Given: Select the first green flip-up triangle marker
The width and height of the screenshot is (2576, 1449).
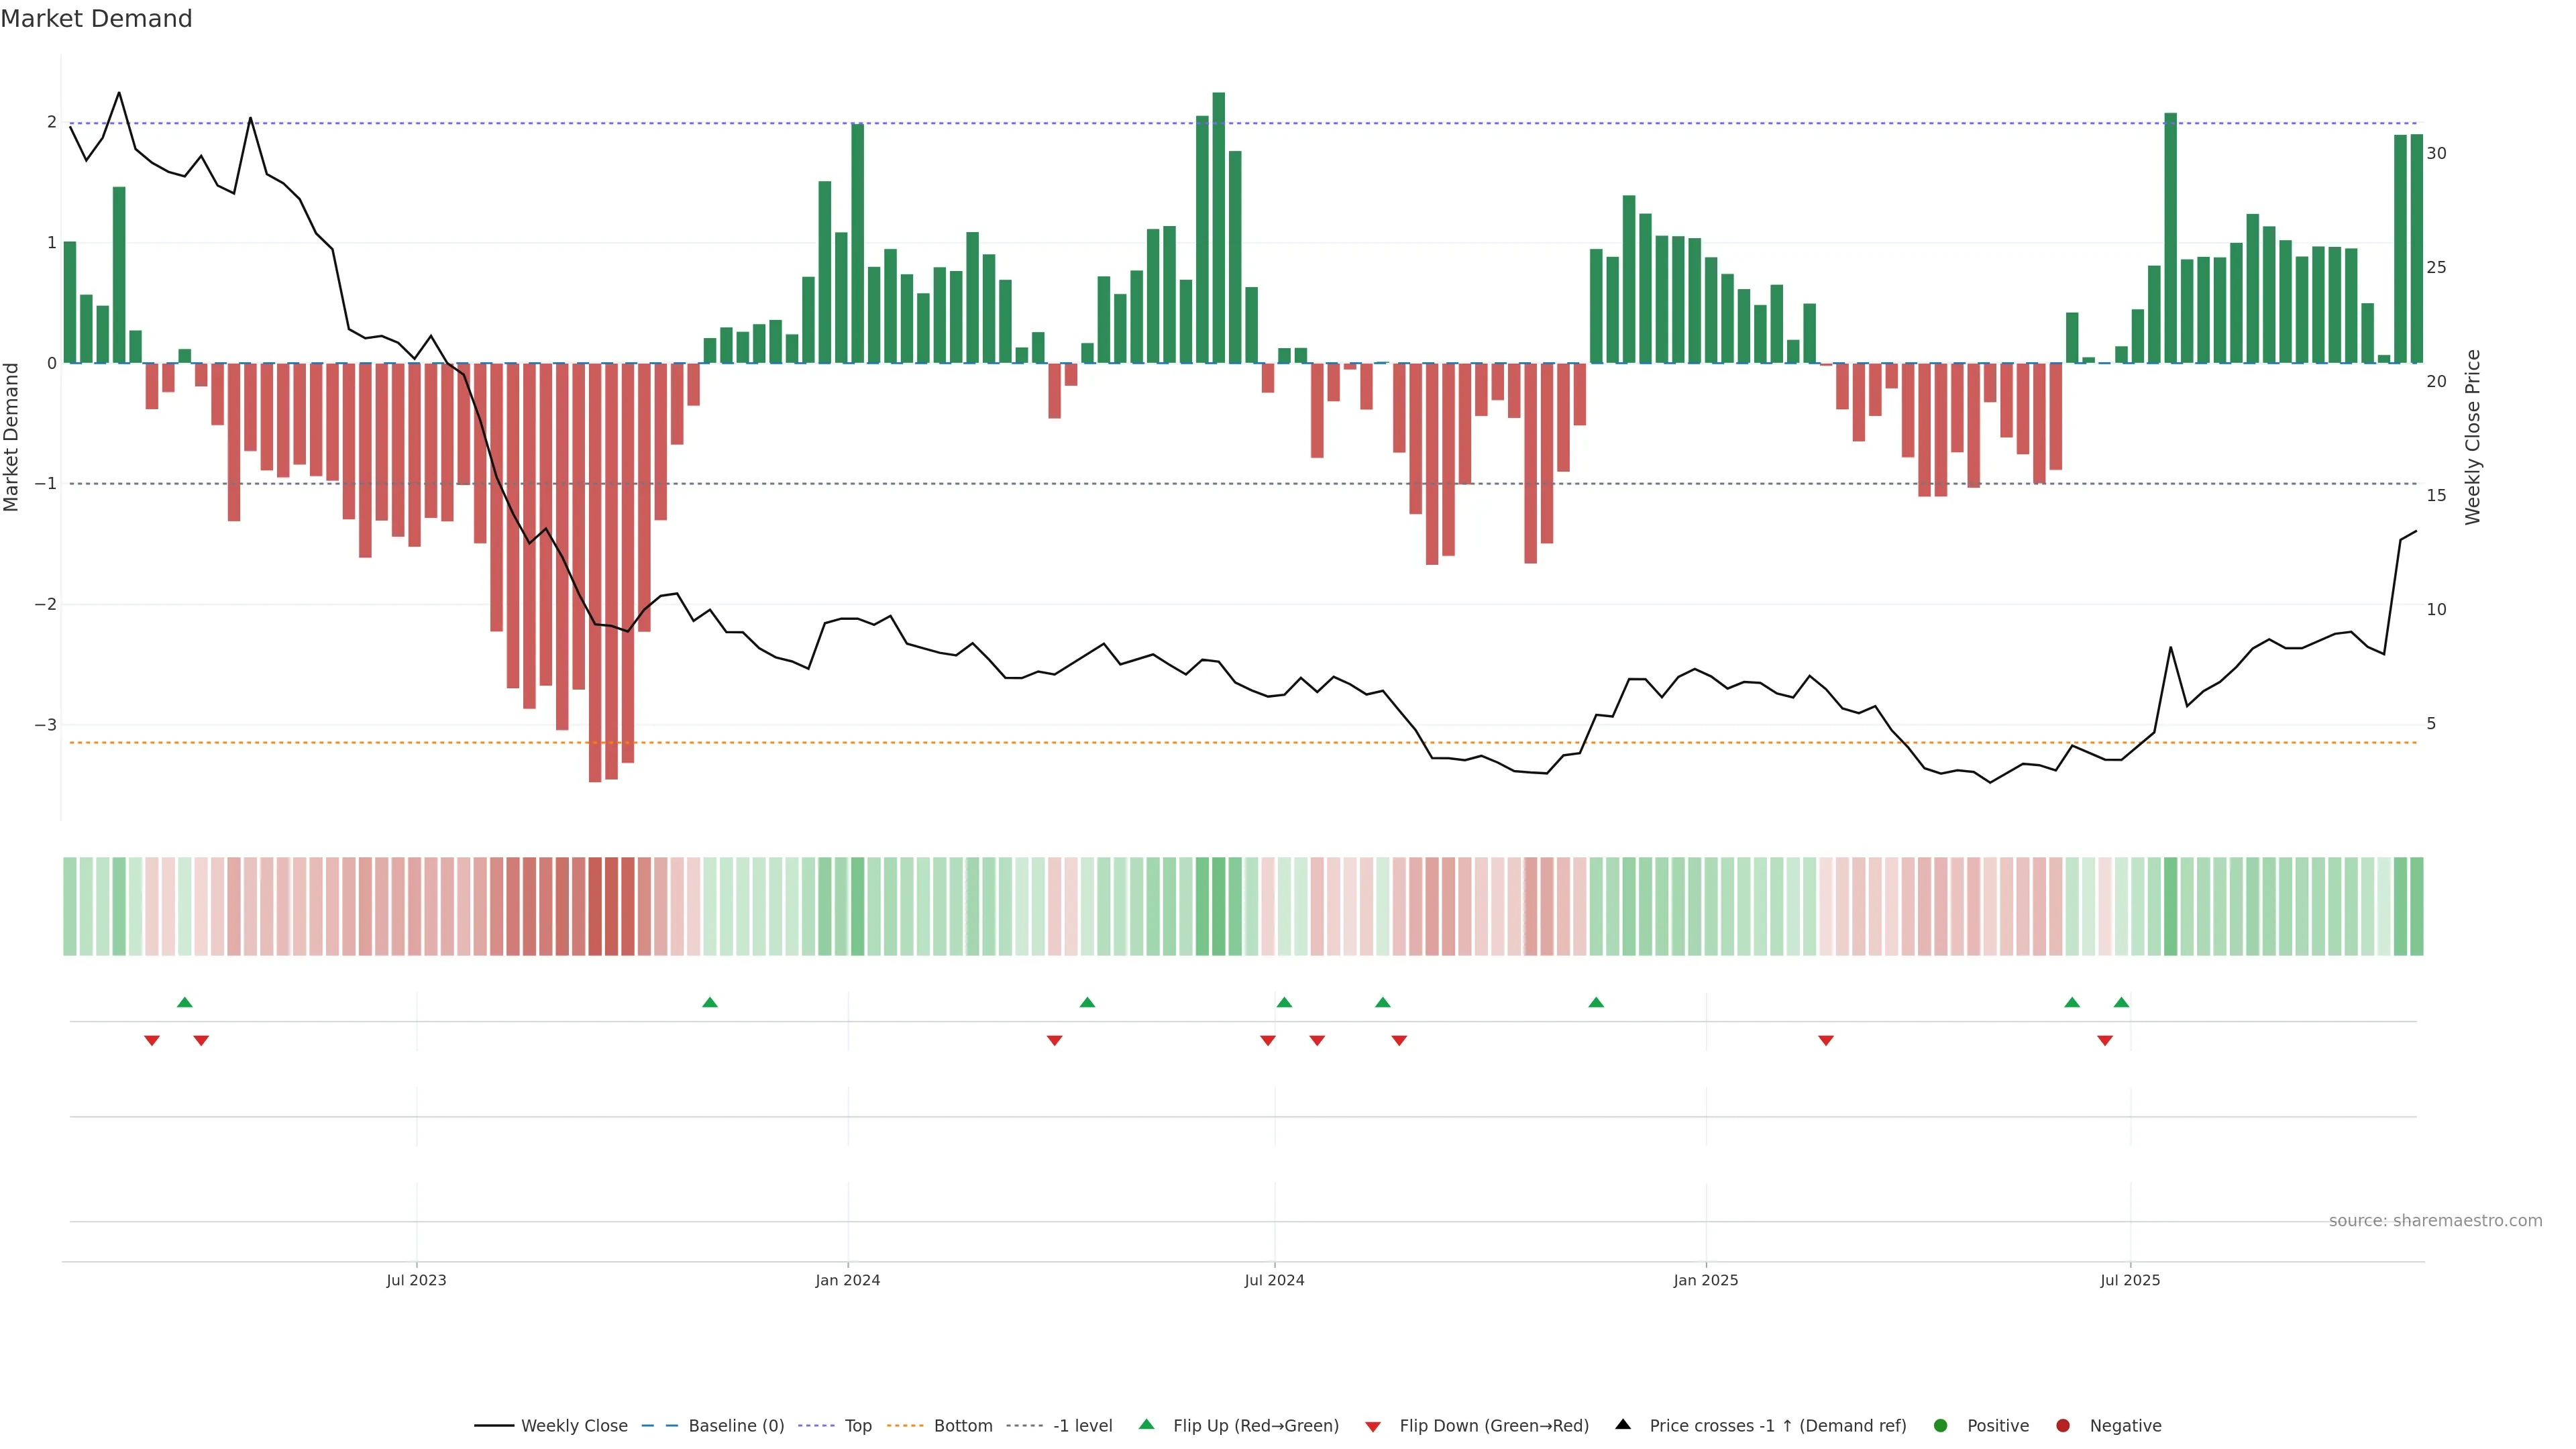Looking at the screenshot, I should pyautogui.click(x=184, y=1002).
